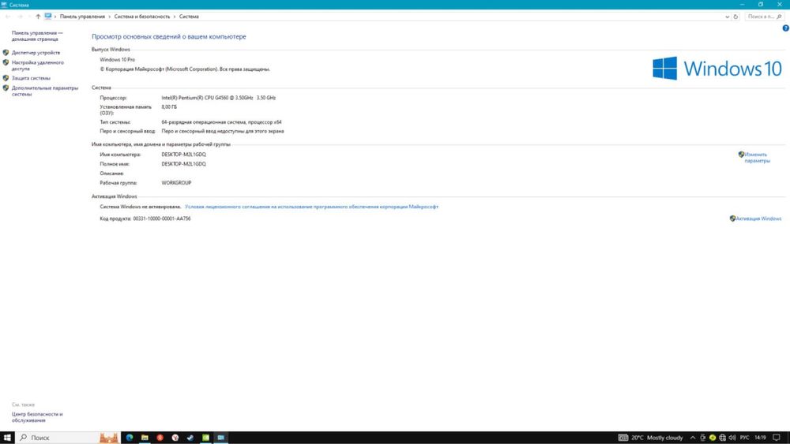790x444 pixels.
Task: Open network status tray icon
Action: pos(723,438)
